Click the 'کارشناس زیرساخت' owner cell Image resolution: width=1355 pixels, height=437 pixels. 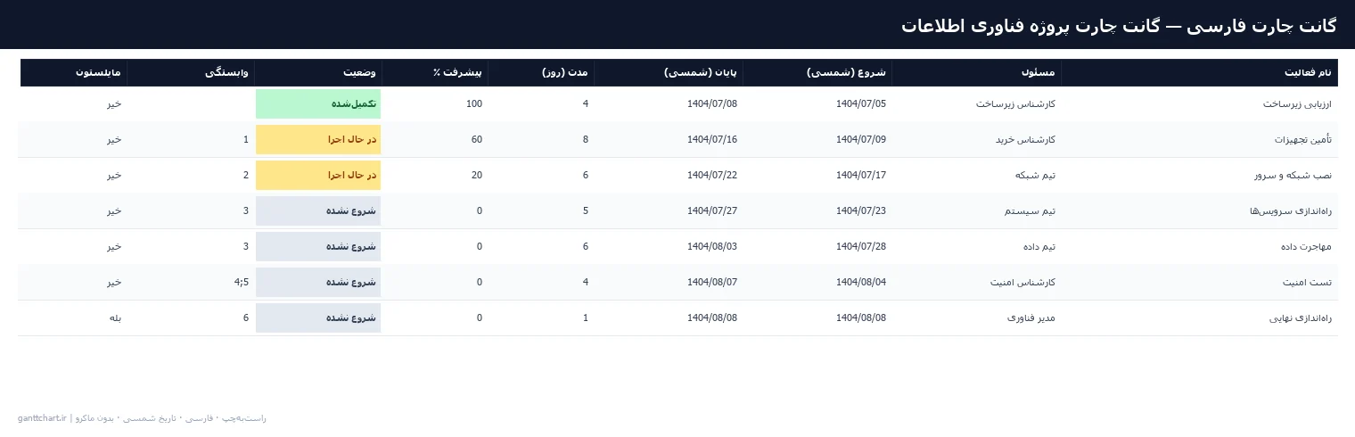pyautogui.click(x=976, y=104)
